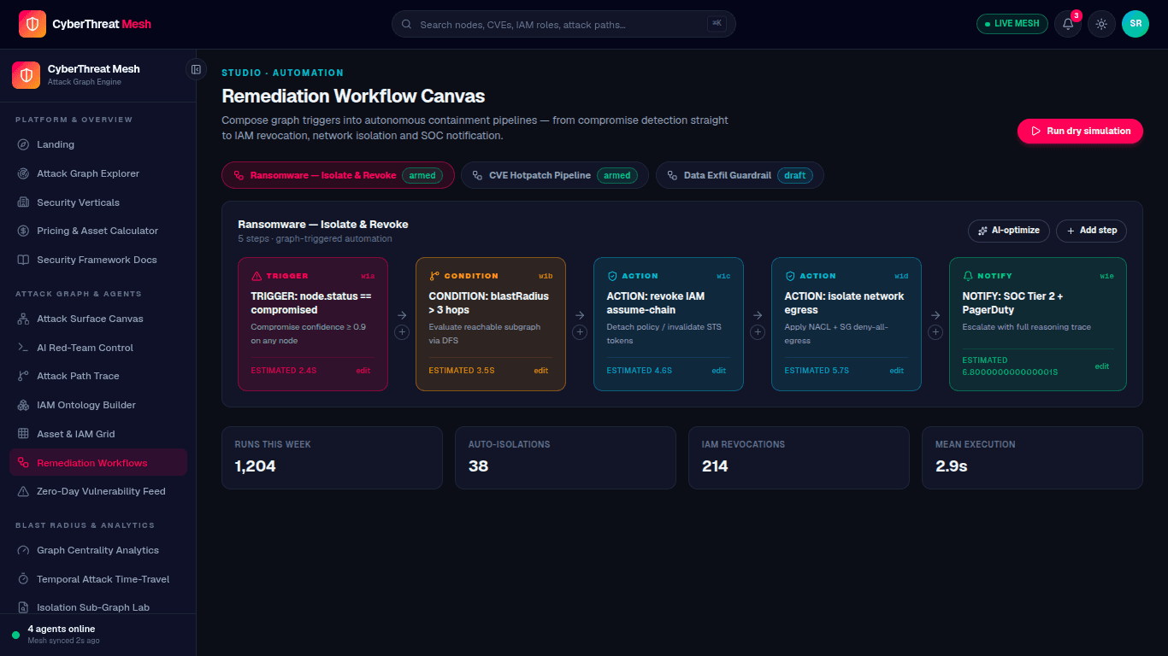
Task: Click the NOTIFY: SOC Tier 2 + PagerDuty card
Action: click(x=1038, y=325)
